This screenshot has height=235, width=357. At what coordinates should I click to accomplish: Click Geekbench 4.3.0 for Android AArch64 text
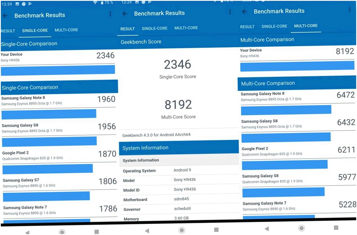point(156,135)
